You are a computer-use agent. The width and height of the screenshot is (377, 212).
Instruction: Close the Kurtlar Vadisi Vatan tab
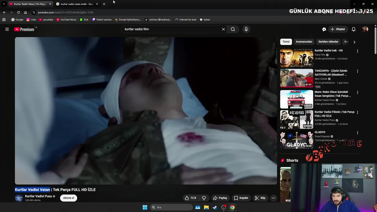pos(50,4)
